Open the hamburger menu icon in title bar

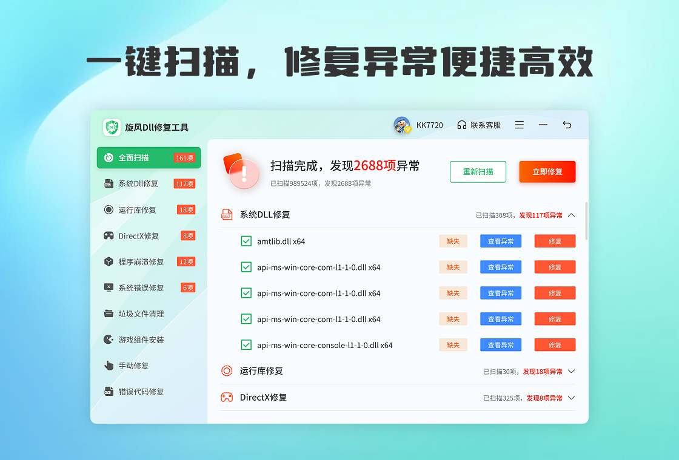pyautogui.click(x=520, y=125)
